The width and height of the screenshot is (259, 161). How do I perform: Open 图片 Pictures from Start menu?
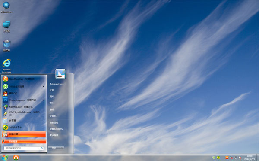[x=52, y=97]
